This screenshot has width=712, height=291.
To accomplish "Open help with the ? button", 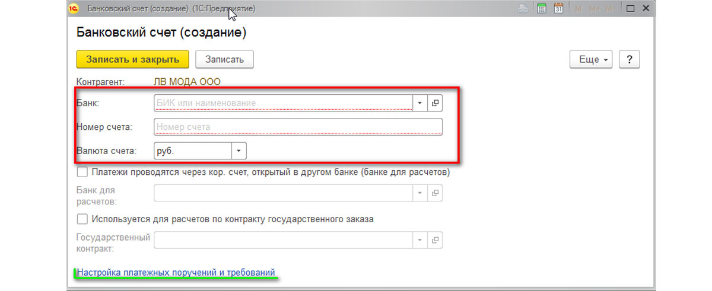I will pyautogui.click(x=629, y=60).
